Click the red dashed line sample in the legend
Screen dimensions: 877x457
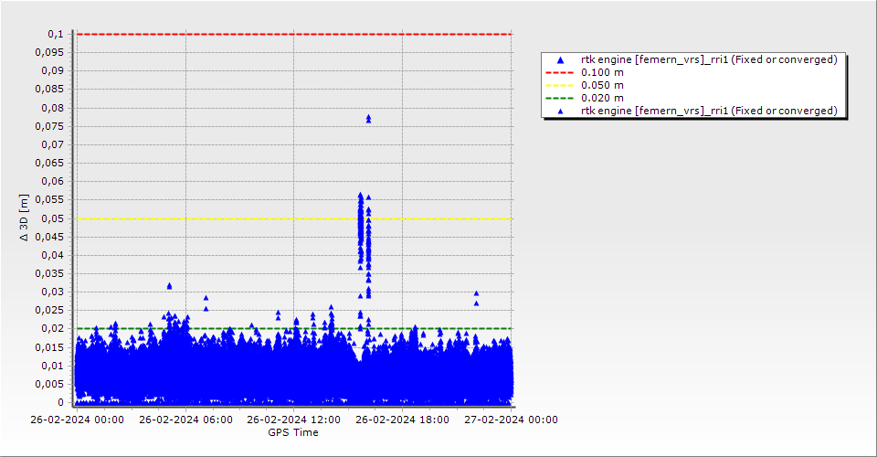[560, 72]
